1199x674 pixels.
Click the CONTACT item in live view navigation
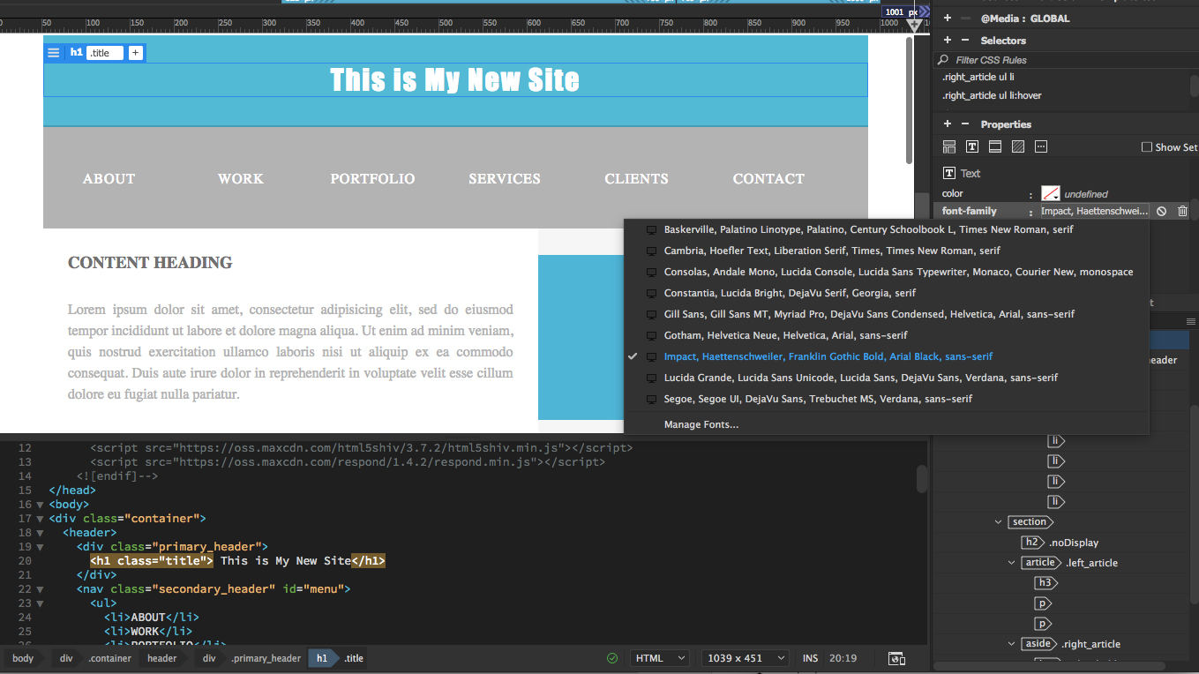pos(768,178)
